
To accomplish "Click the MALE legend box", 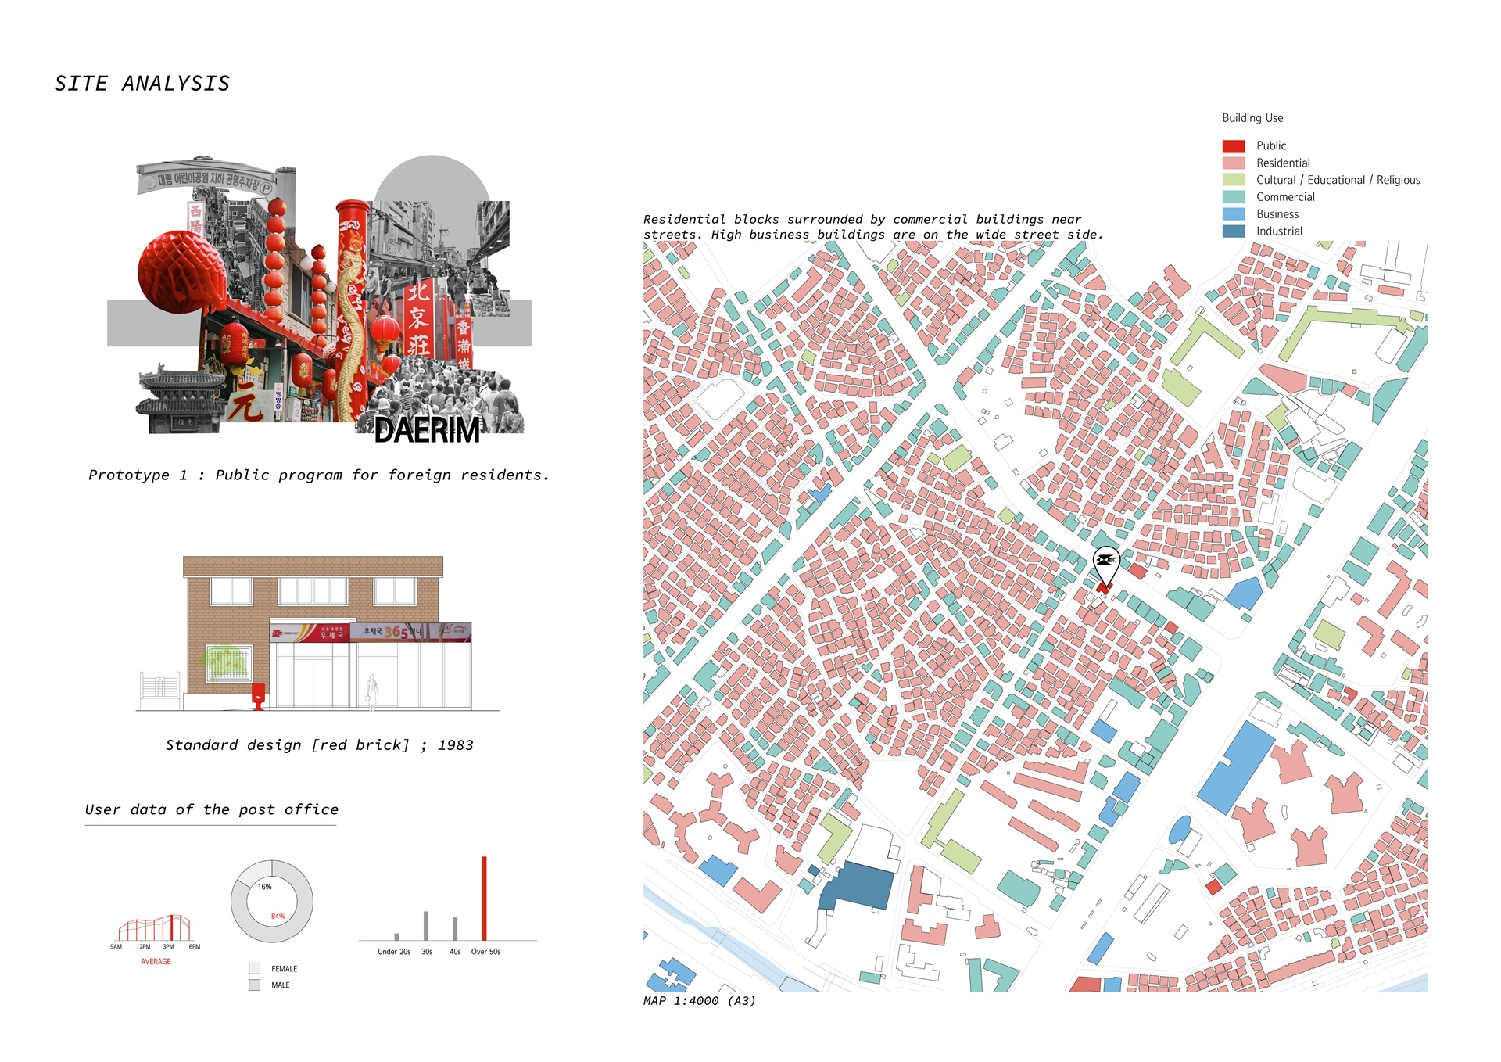I will coord(254,985).
